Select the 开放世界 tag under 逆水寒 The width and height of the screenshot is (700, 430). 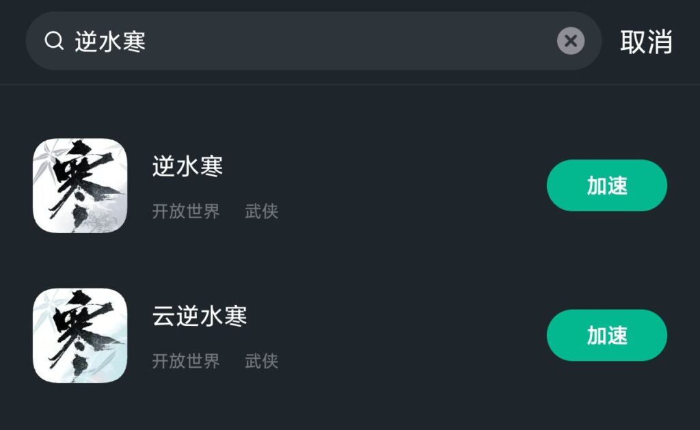(186, 211)
